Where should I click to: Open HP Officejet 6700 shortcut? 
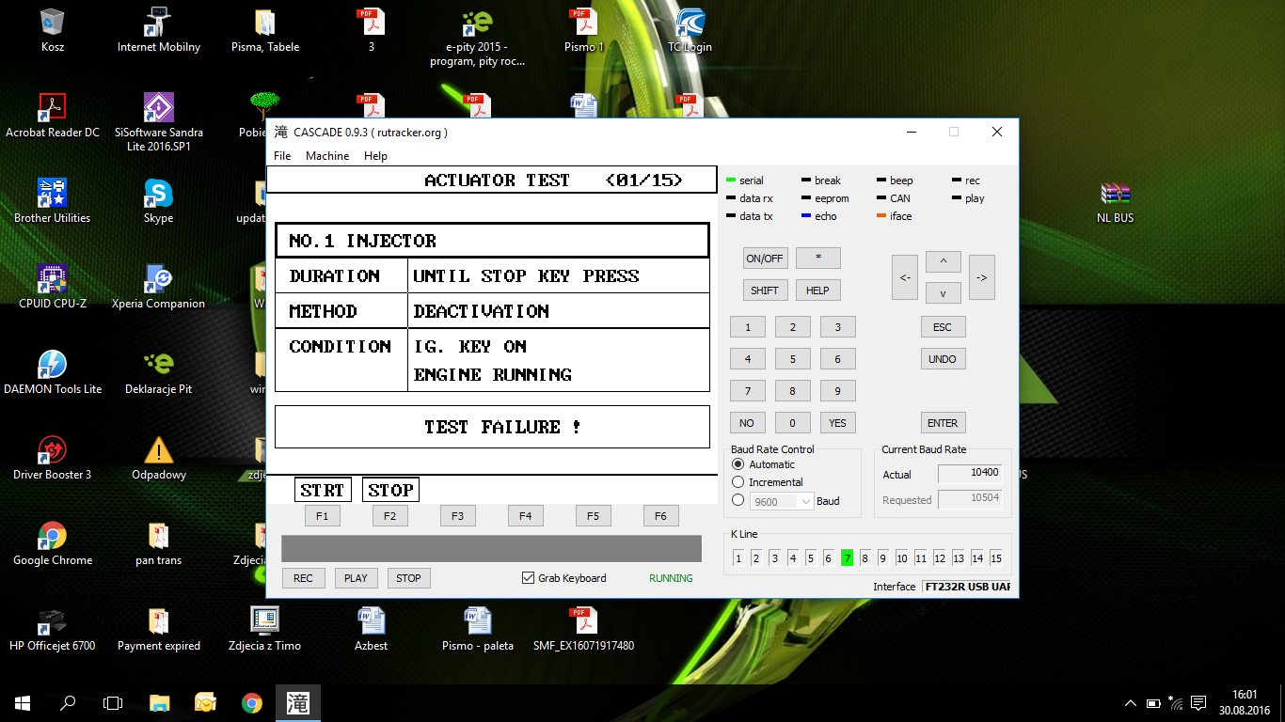[53, 629]
